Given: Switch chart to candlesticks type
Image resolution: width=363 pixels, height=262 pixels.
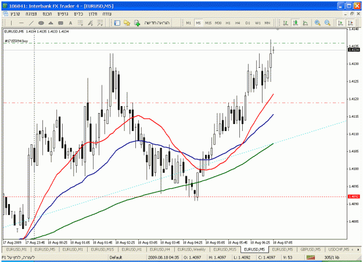Looking at the screenshot, I should [296, 23].
